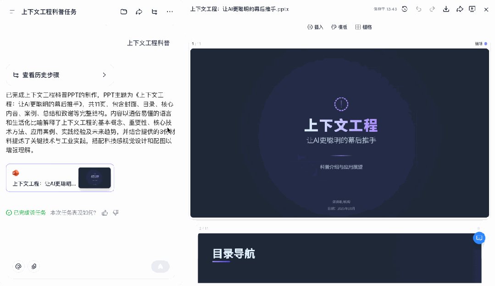Open the task files folder icon
The height and width of the screenshot is (286, 495).
click(x=124, y=12)
